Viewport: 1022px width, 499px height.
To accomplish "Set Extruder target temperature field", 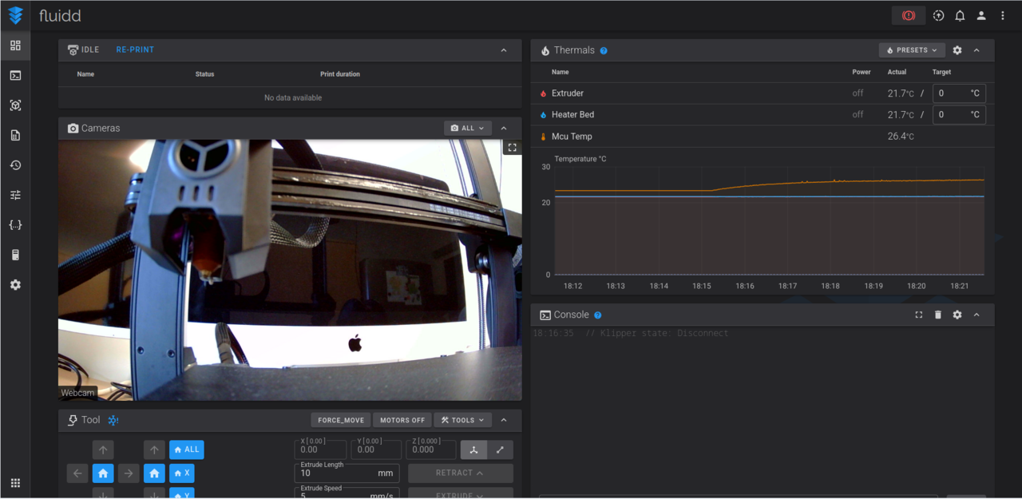I will click(x=959, y=93).
